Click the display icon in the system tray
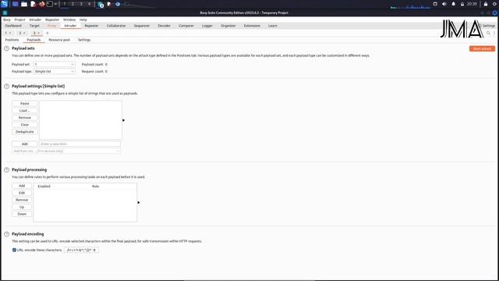 click(435, 4)
